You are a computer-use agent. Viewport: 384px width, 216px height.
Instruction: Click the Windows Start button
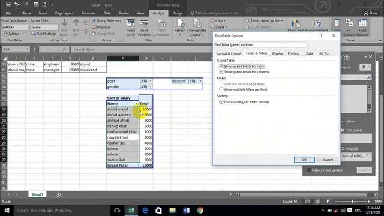click(7, 211)
